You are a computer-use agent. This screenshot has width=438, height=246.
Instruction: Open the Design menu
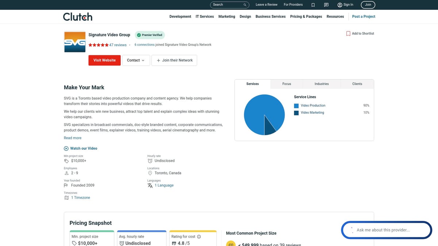click(x=245, y=16)
